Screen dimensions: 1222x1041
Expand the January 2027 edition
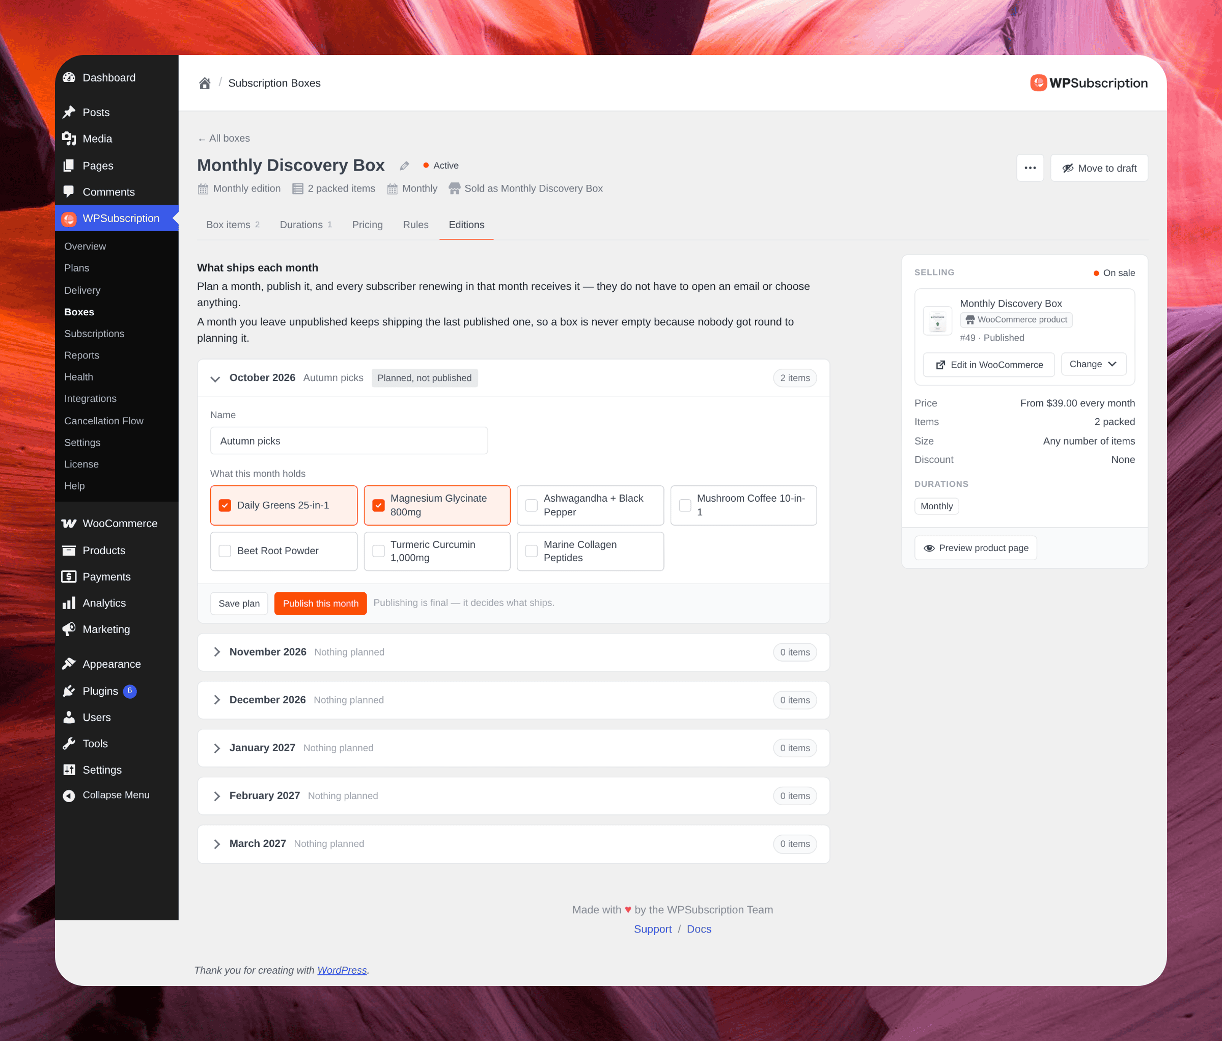(216, 749)
